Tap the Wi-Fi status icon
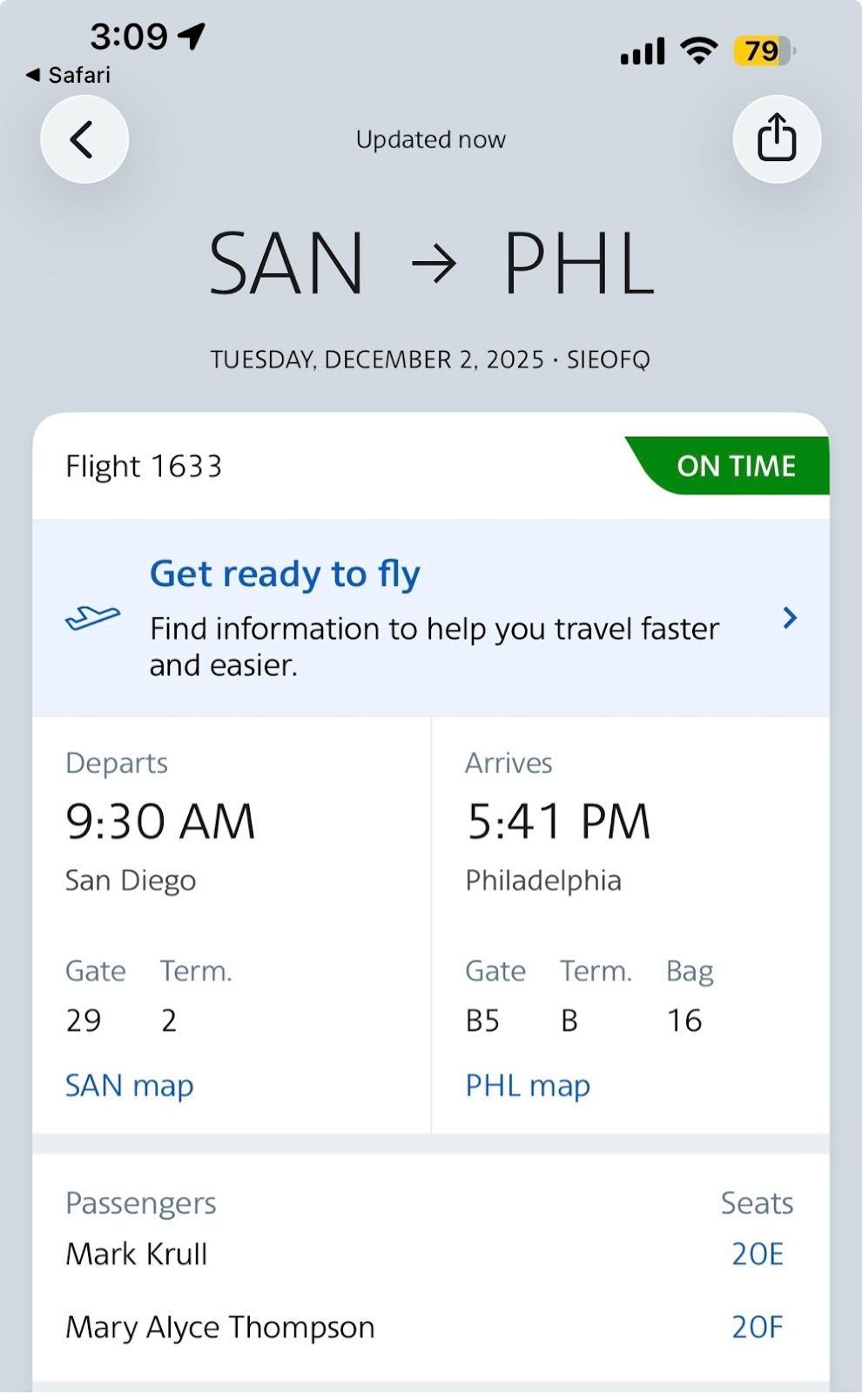This screenshot has height=1393, width=862. point(697,51)
